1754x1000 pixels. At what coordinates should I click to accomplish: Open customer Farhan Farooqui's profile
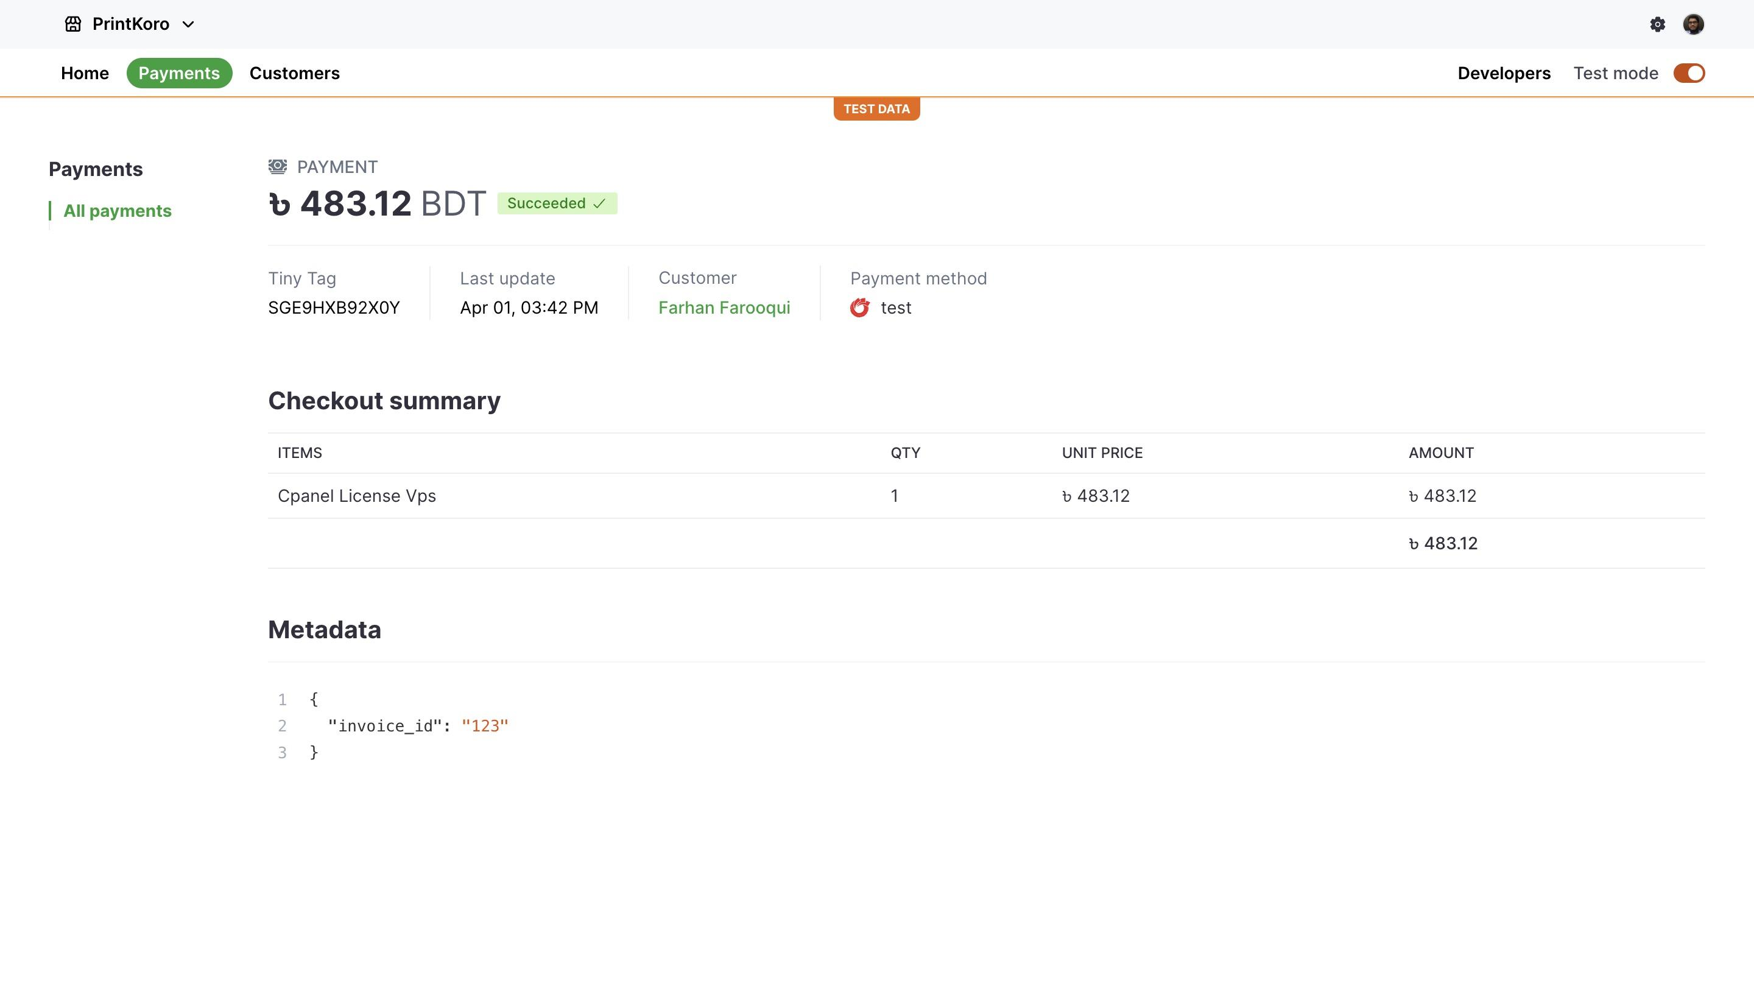click(724, 308)
